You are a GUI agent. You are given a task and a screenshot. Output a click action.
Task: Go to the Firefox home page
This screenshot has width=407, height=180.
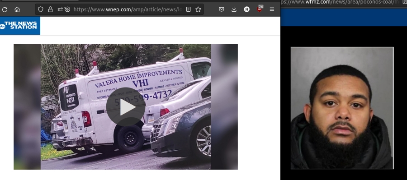(17, 9)
